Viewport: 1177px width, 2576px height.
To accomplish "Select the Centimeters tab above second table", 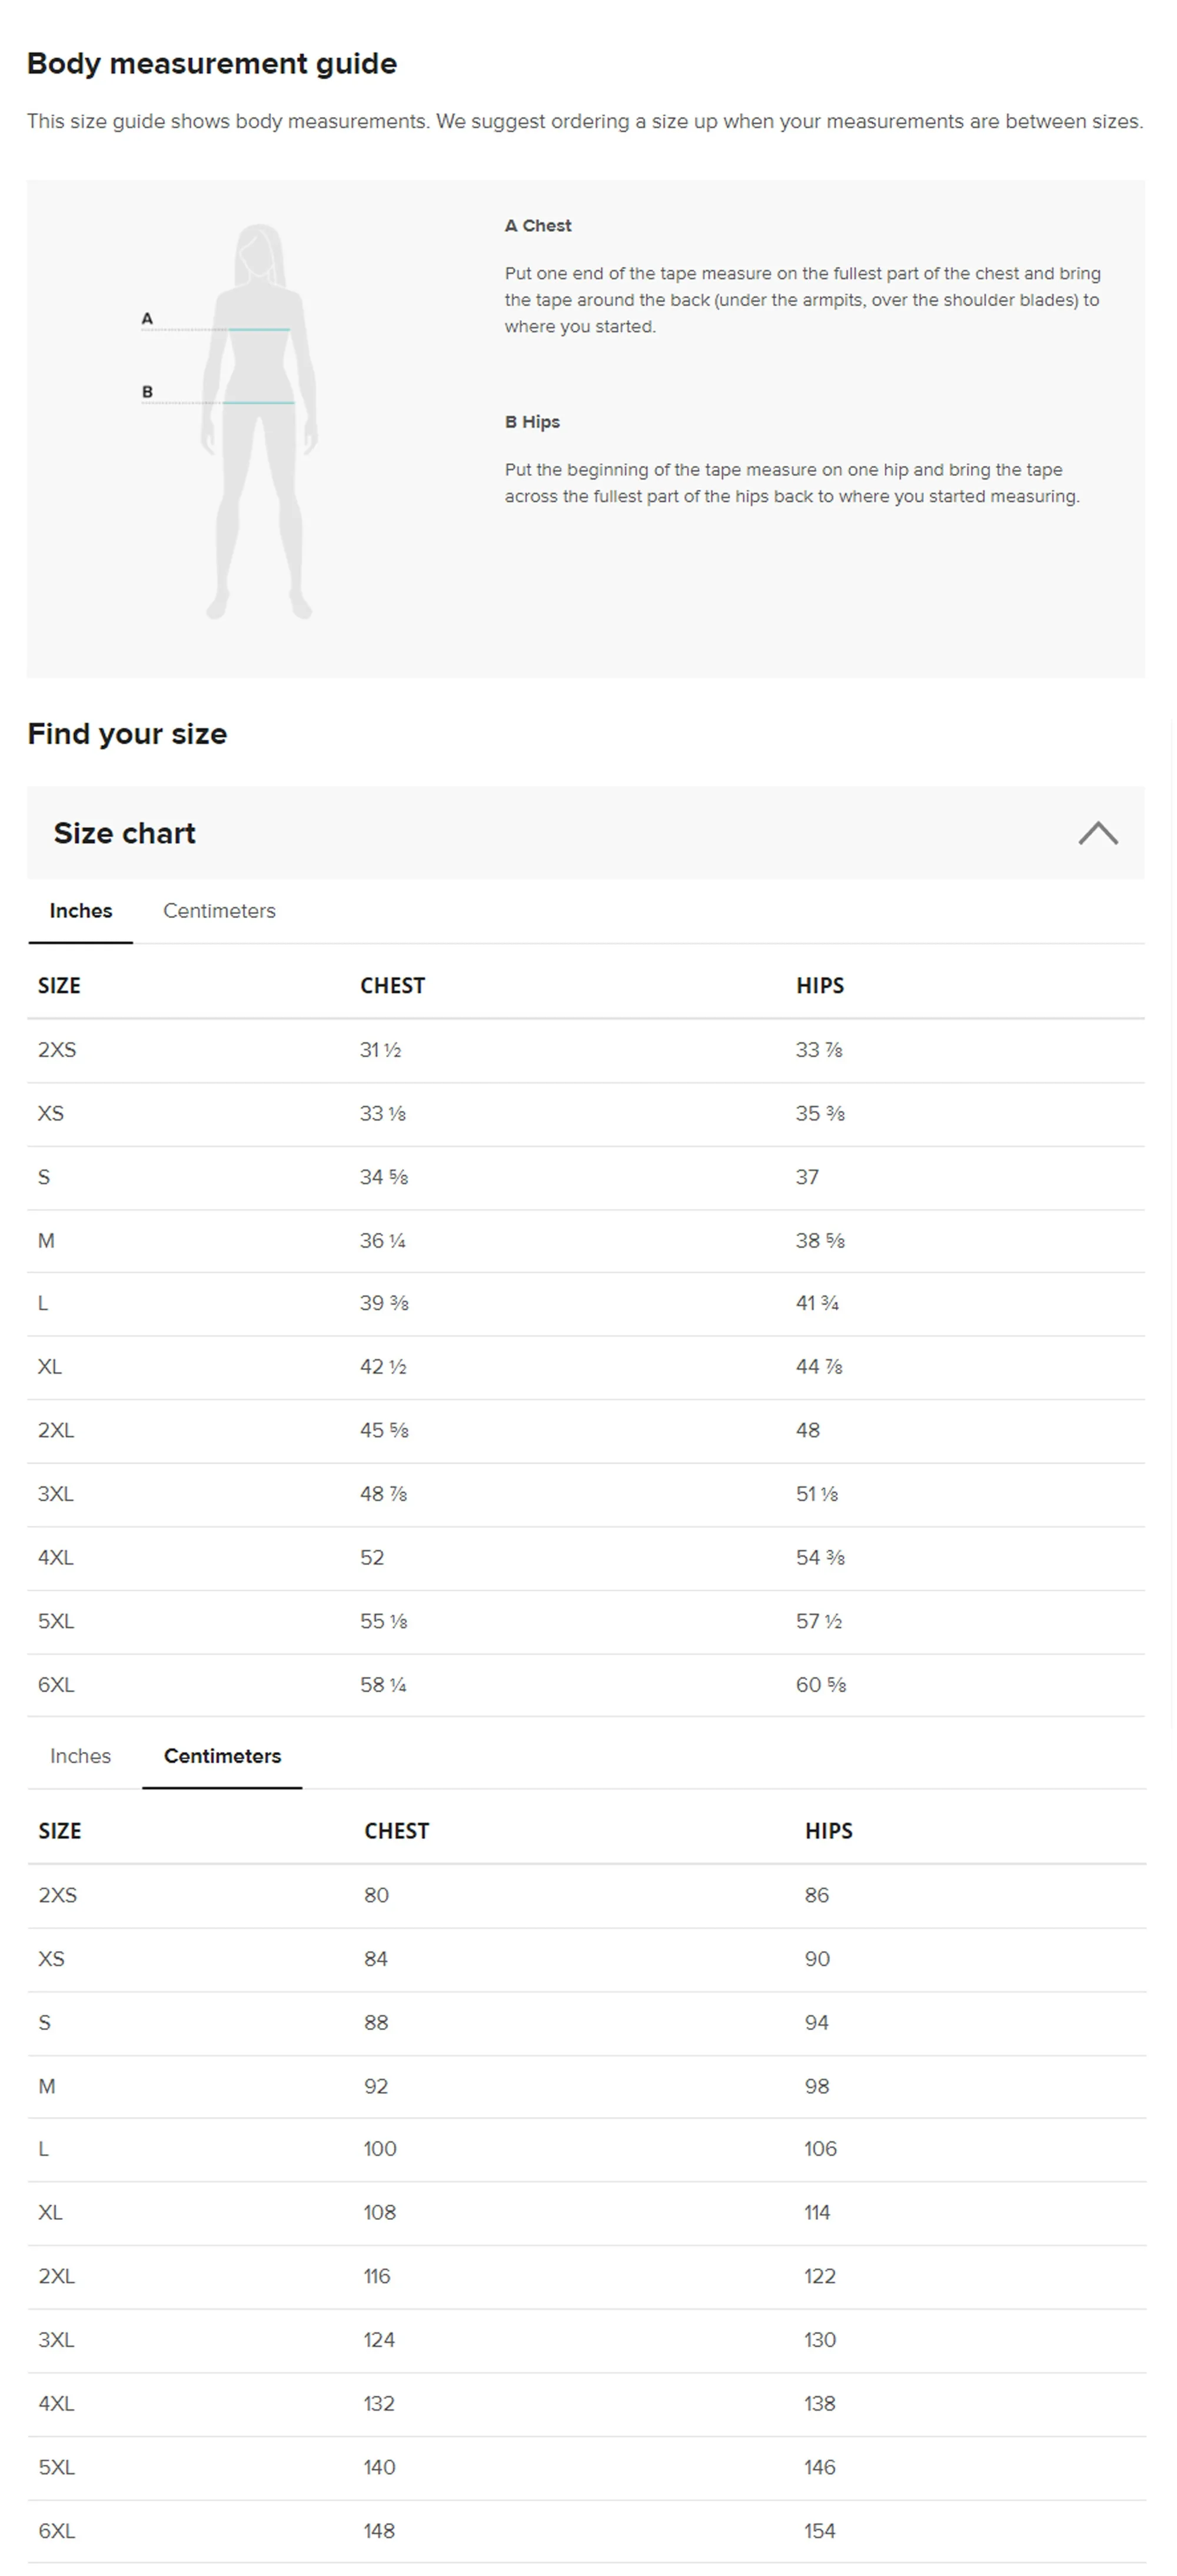I will [222, 1756].
